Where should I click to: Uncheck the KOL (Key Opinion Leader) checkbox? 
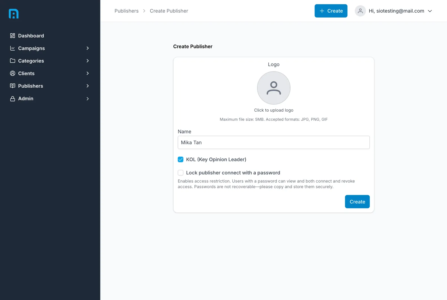pos(180,159)
